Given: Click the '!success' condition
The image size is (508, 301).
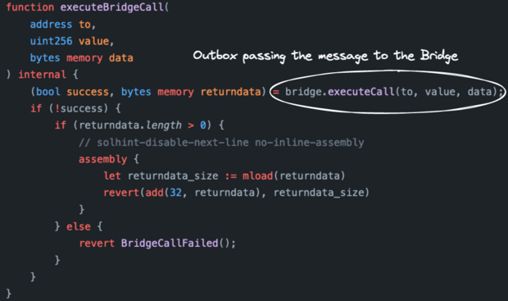Looking at the screenshot, I should pos(78,108).
